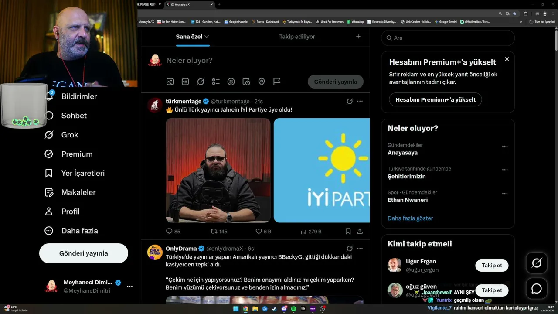The height and width of the screenshot is (314, 558).
Task: Expand the Sana özel tab dropdown arrow
Action: pyautogui.click(x=207, y=37)
